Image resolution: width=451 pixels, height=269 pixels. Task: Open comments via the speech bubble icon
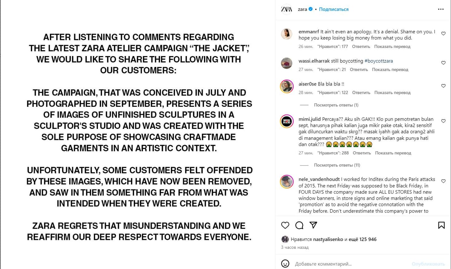[299, 225]
